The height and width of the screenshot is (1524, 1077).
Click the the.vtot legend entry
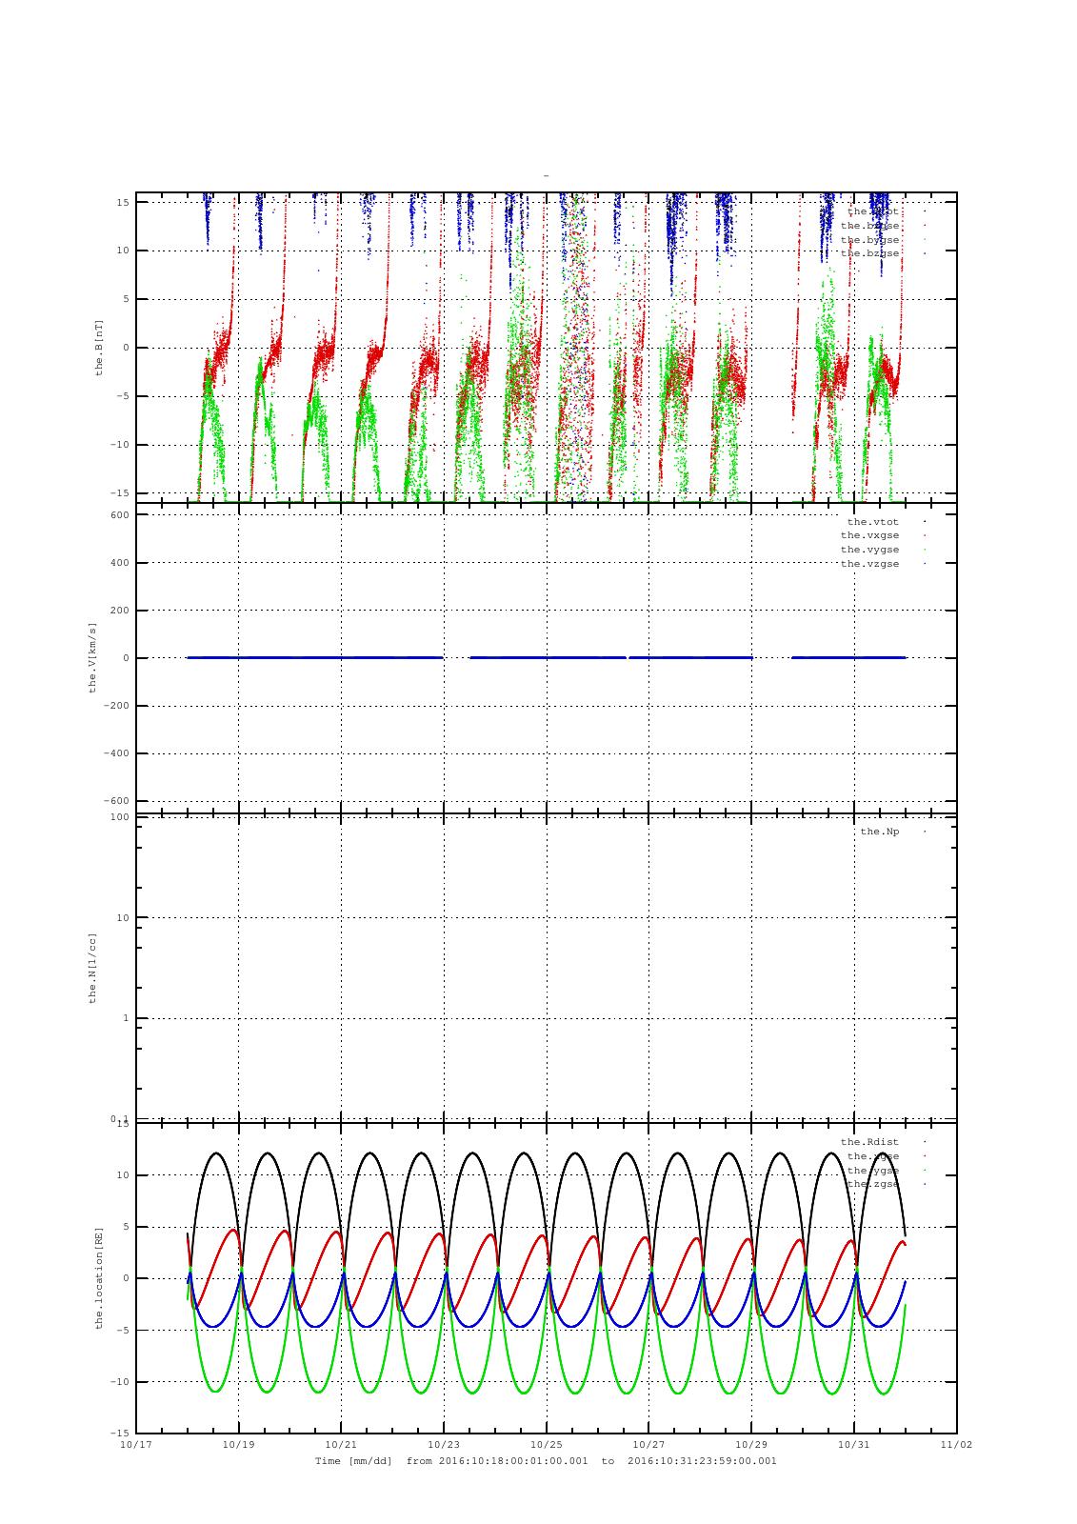click(x=872, y=522)
